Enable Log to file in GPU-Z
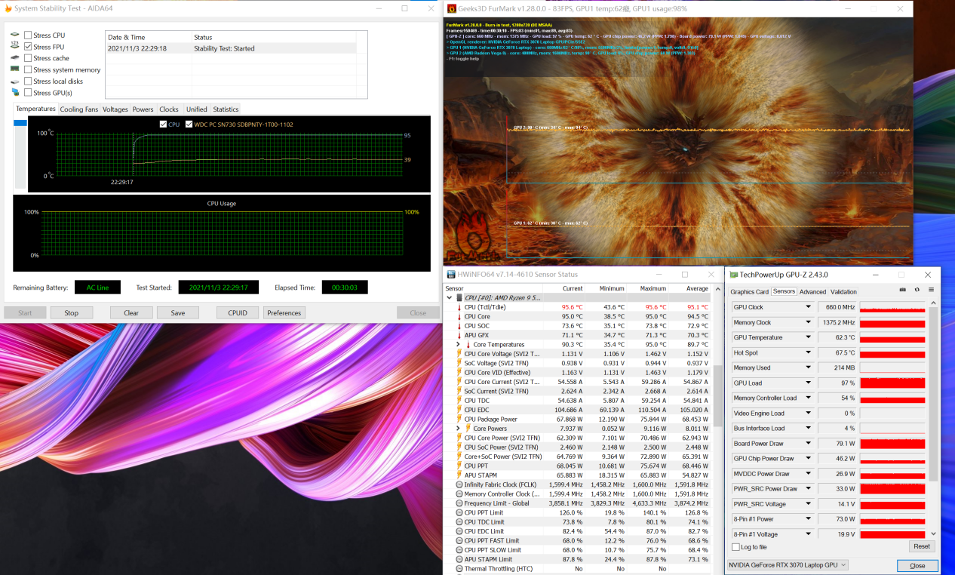The image size is (955, 575). pos(735,547)
